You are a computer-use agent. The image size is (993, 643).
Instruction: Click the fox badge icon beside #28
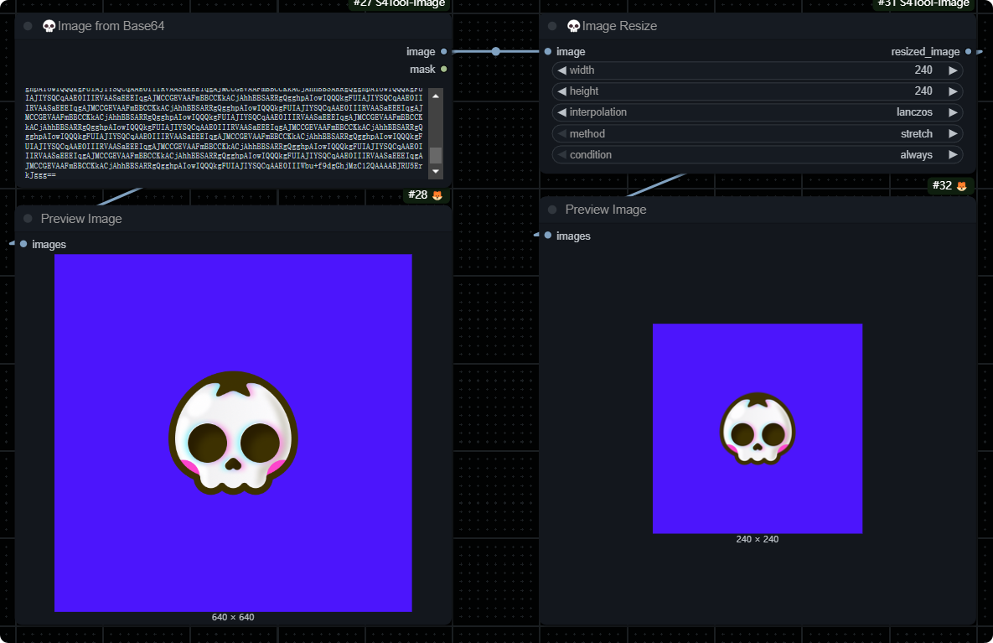click(437, 195)
